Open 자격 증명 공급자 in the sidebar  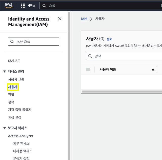[x=20, y=110]
